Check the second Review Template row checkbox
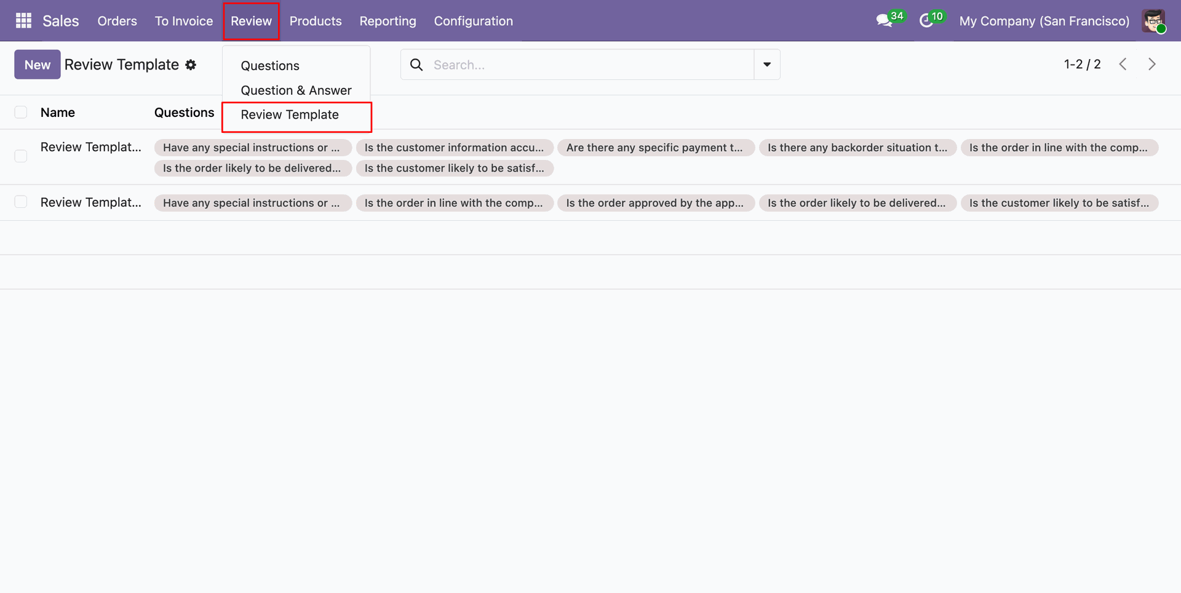The width and height of the screenshot is (1181, 593). 21,202
